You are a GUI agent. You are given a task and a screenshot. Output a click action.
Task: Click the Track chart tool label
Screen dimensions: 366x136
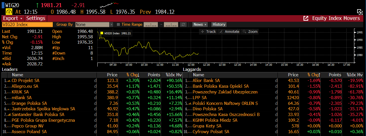211,32
